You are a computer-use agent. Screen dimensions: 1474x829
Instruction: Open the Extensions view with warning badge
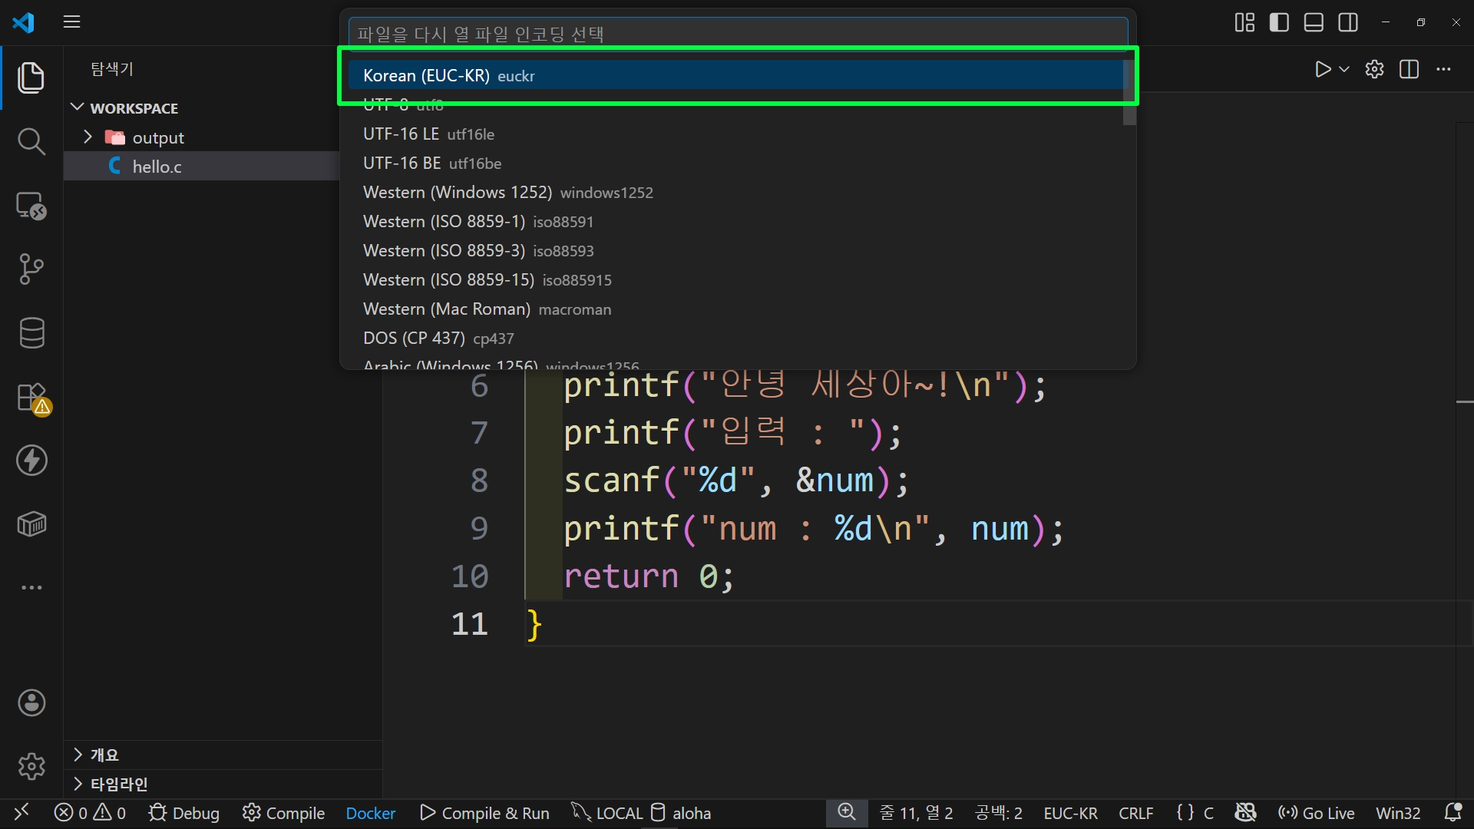32,398
